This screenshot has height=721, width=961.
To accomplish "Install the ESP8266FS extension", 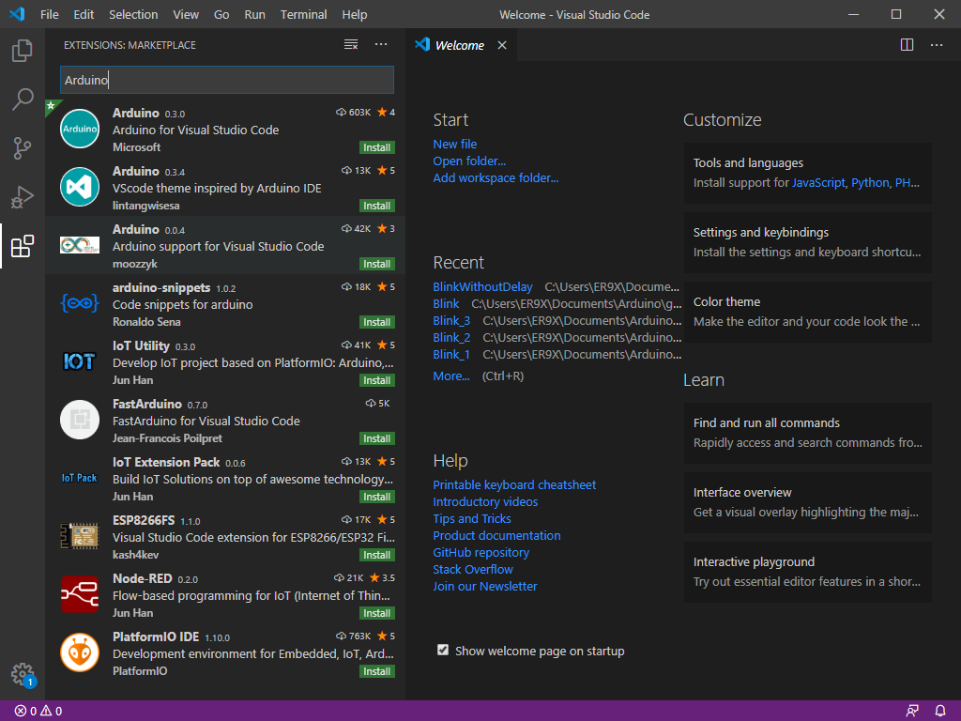I will click(377, 556).
